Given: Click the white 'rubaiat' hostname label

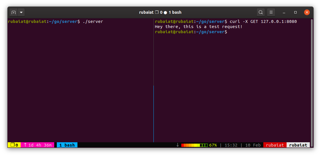Looking at the screenshot, I should (298, 145).
